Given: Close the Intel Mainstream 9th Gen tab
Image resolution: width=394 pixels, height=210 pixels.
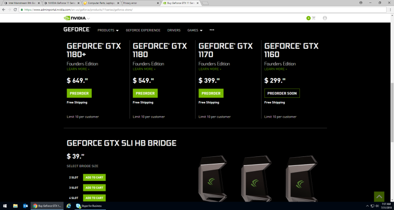Looking at the screenshot, I should point(39,3).
